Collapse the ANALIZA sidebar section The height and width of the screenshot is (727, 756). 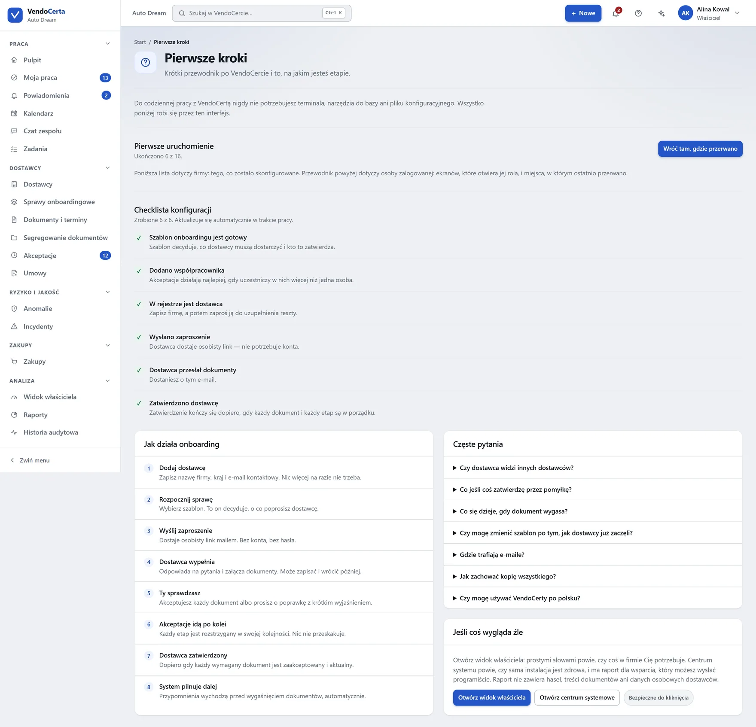click(108, 381)
